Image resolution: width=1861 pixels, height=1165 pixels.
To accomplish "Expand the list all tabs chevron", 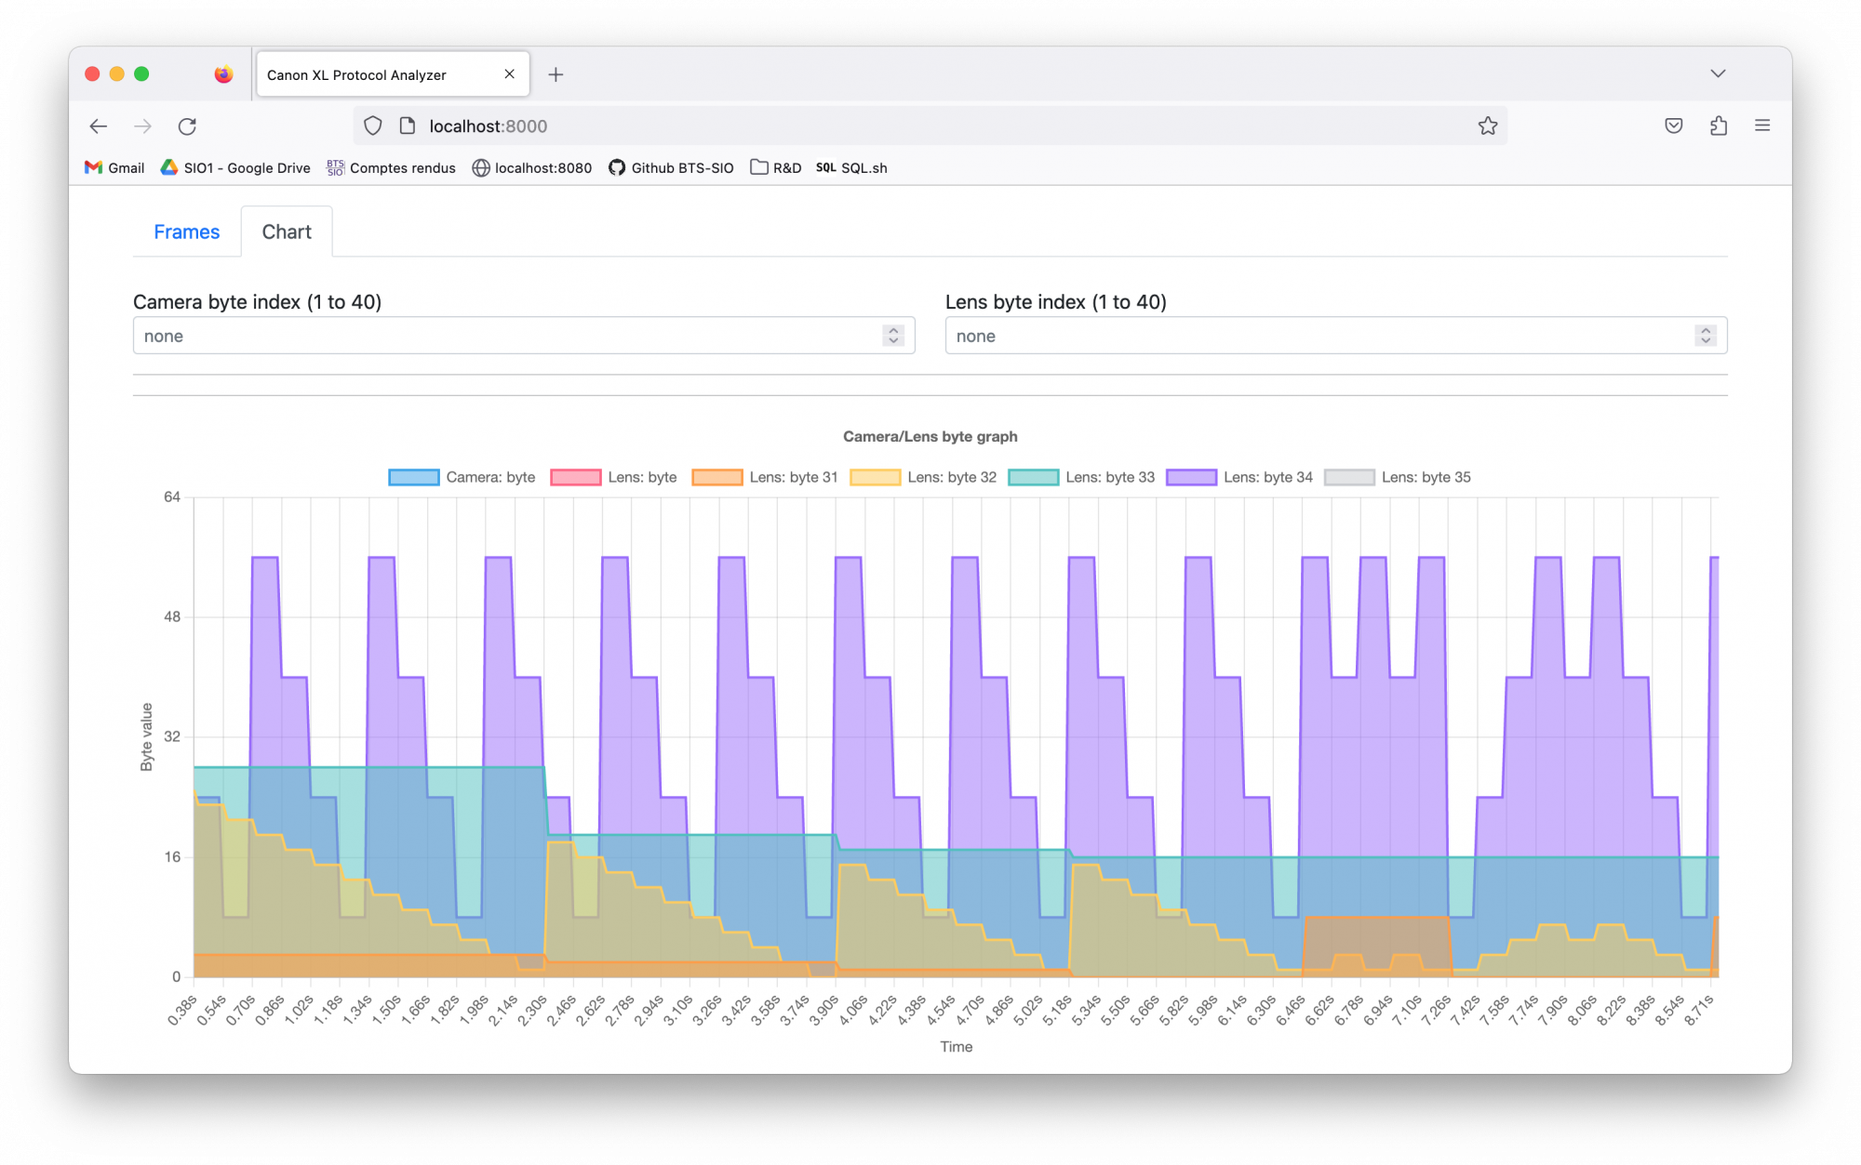I will coord(1718,74).
